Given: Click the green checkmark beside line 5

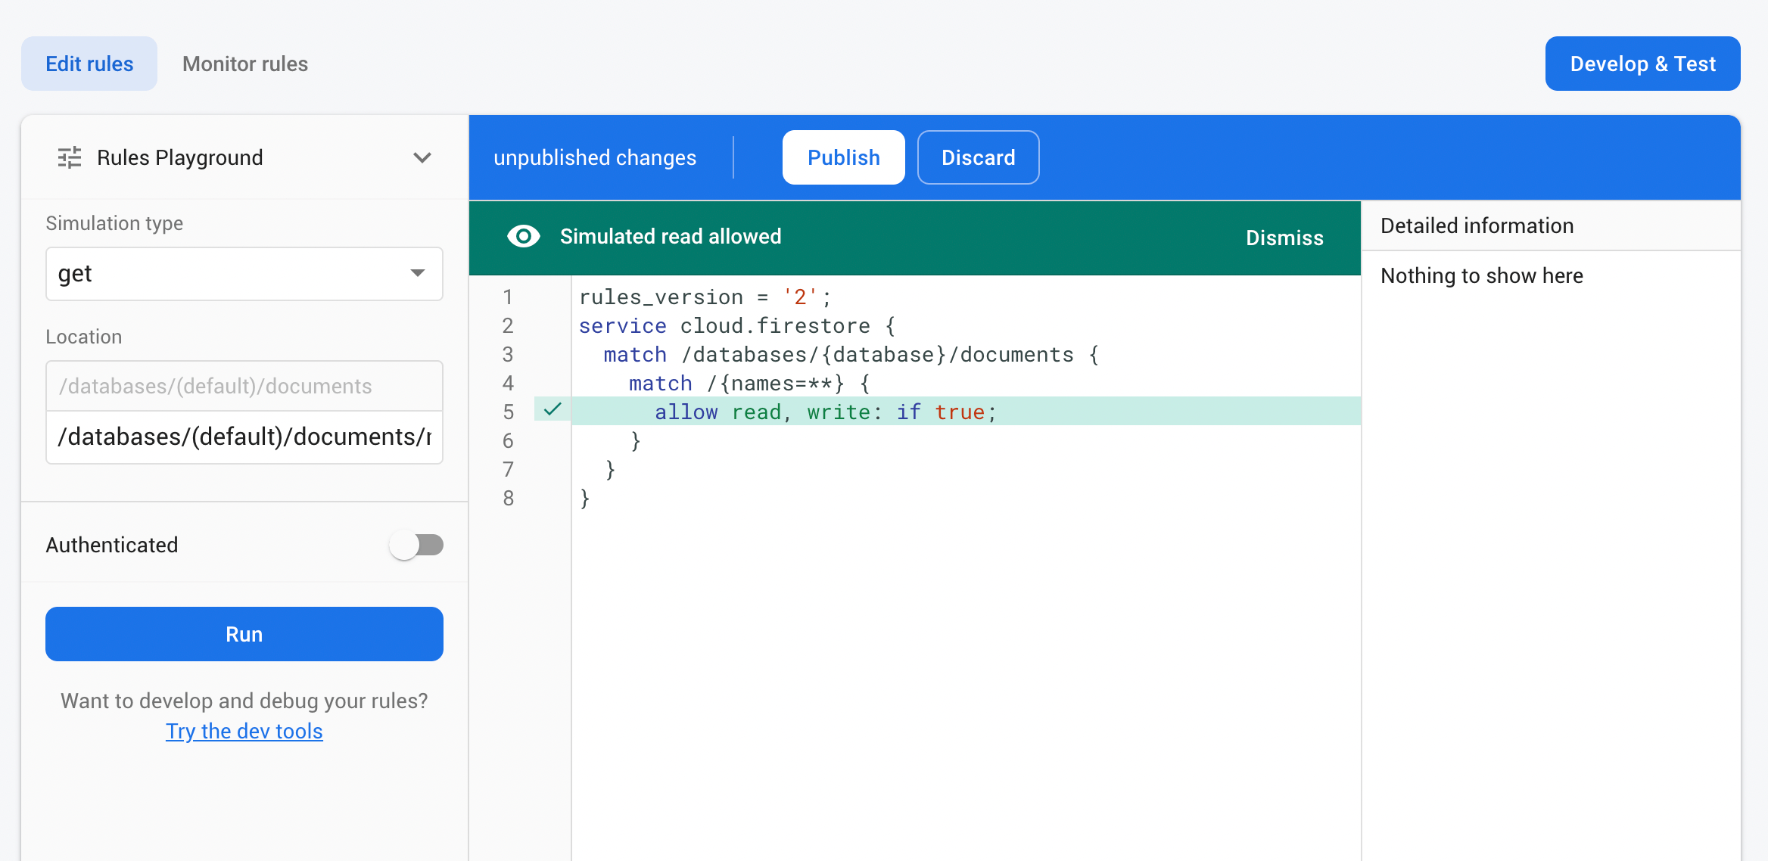Looking at the screenshot, I should pos(552,410).
